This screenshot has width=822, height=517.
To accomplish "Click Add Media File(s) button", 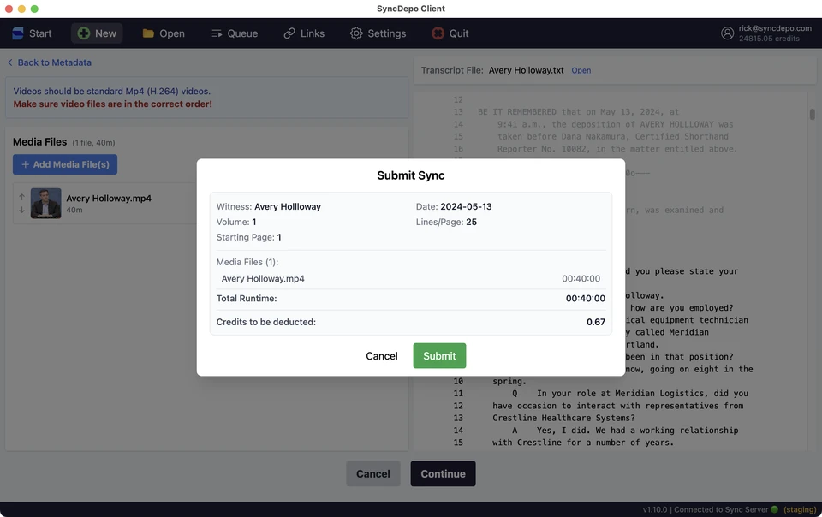I will (x=65, y=164).
